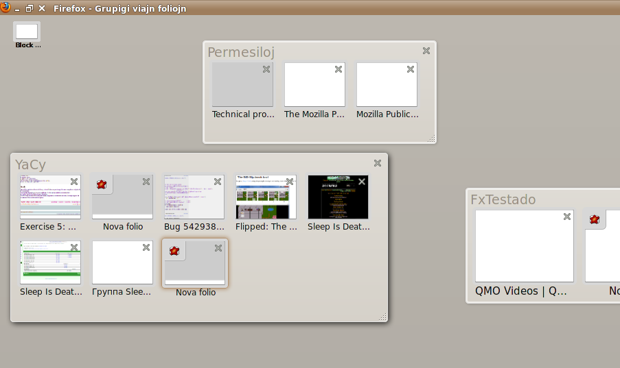Edit the FxTestado group name
The height and width of the screenshot is (368, 620).
pyautogui.click(x=503, y=199)
